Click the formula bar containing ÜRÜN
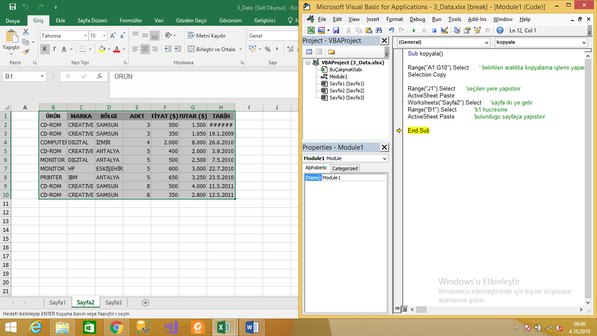Image resolution: width=597 pixels, height=336 pixels. tap(204, 84)
